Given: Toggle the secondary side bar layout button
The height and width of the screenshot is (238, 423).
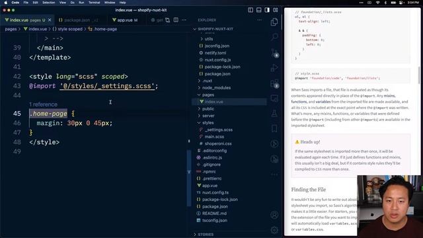Looking at the screenshot, I should [x=267, y=10].
